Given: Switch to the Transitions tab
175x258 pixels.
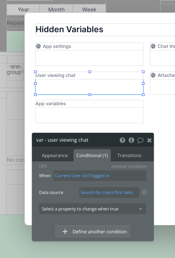Looking at the screenshot, I should coord(129,156).
